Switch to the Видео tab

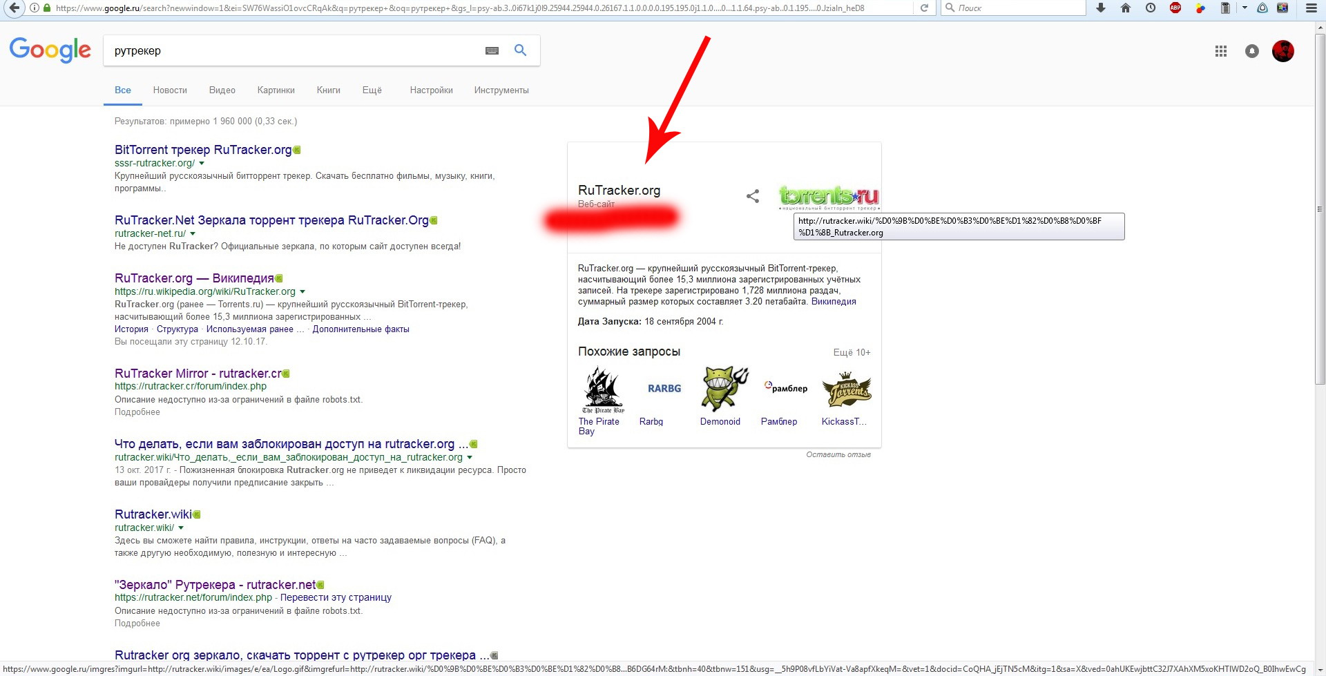pyautogui.click(x=222, y=90)
